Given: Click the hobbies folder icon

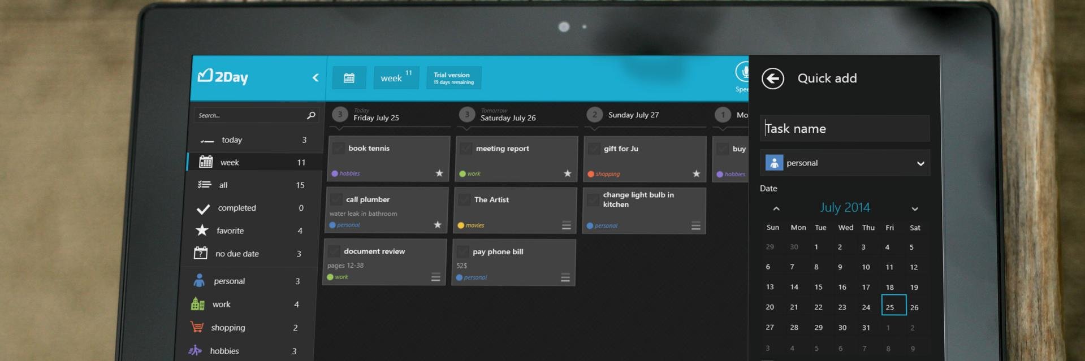Looking at the screenshot, I should (x=195, y=350).
